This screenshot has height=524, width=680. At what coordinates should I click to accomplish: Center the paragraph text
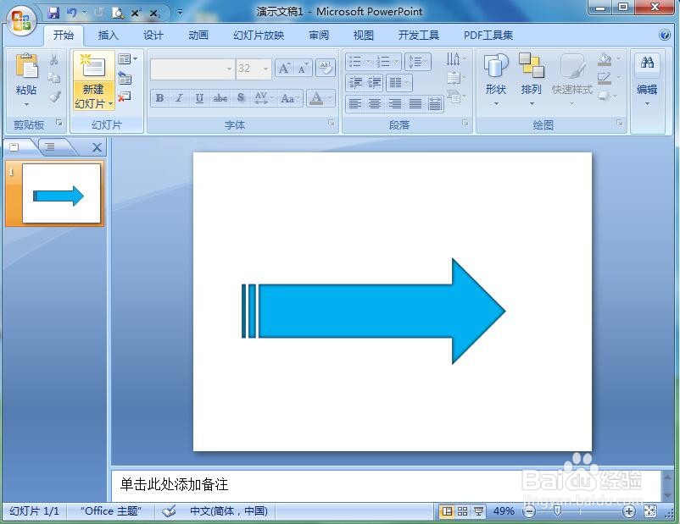375,103
